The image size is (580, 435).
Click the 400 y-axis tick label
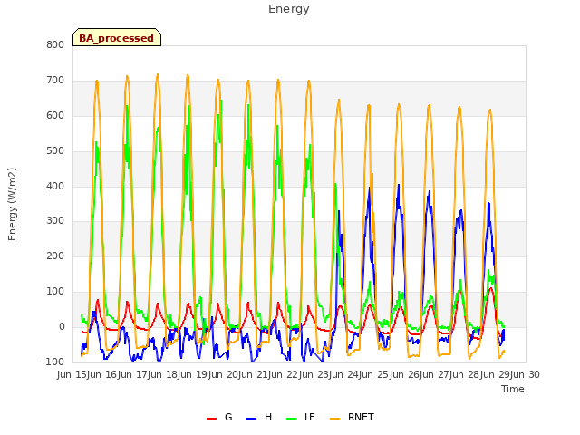coord(55,186)
